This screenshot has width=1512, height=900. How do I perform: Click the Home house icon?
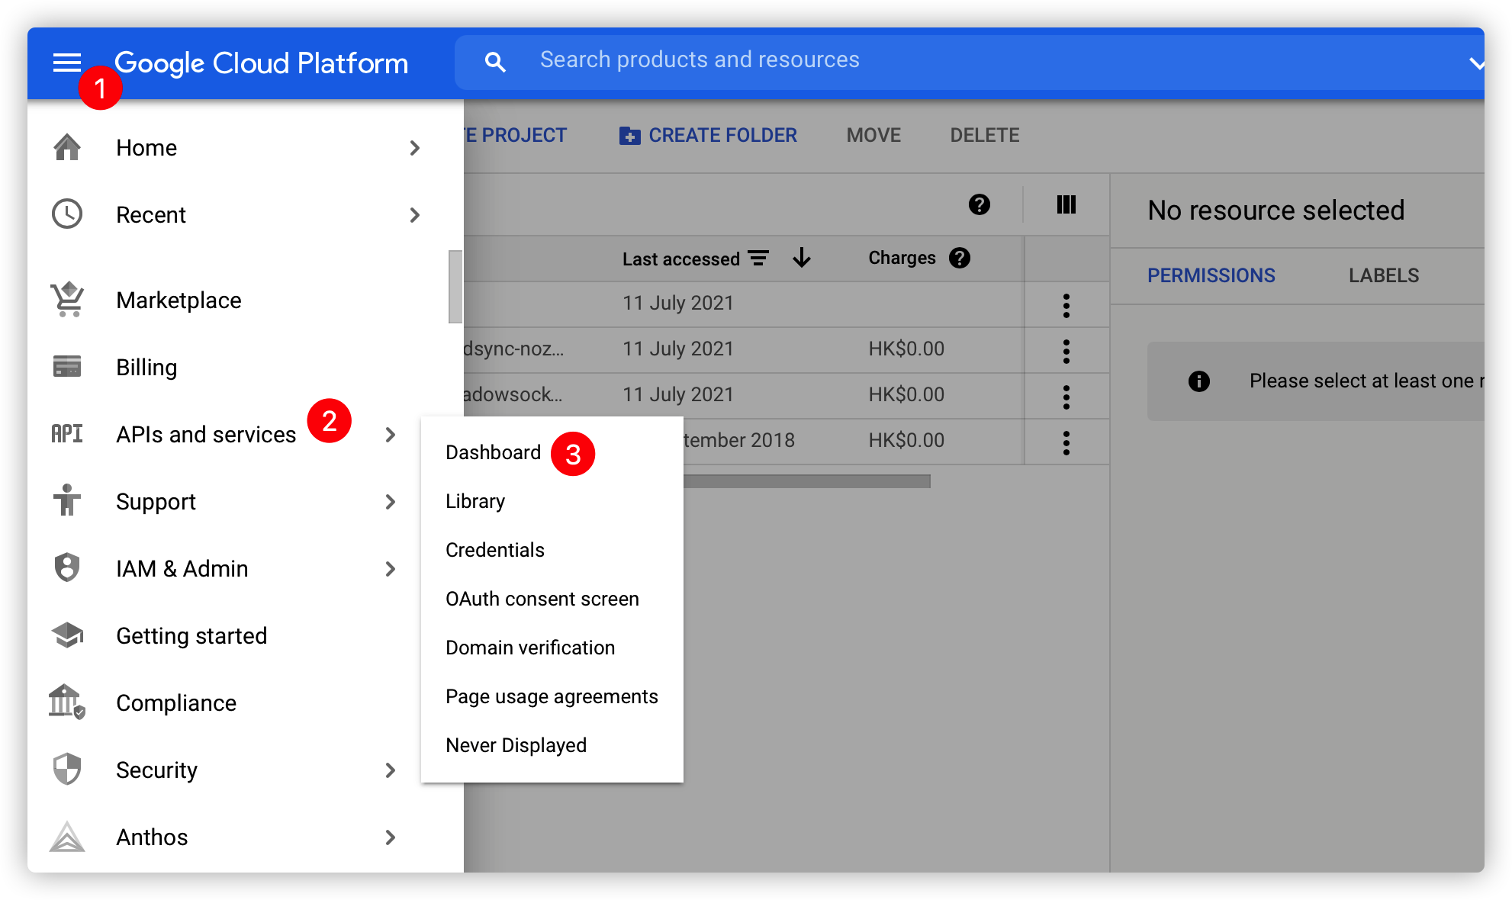[x=67, y=147]
